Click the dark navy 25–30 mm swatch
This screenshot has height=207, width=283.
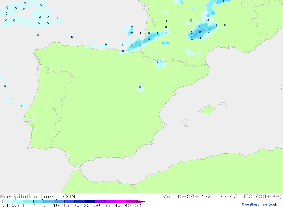(90, 201)
